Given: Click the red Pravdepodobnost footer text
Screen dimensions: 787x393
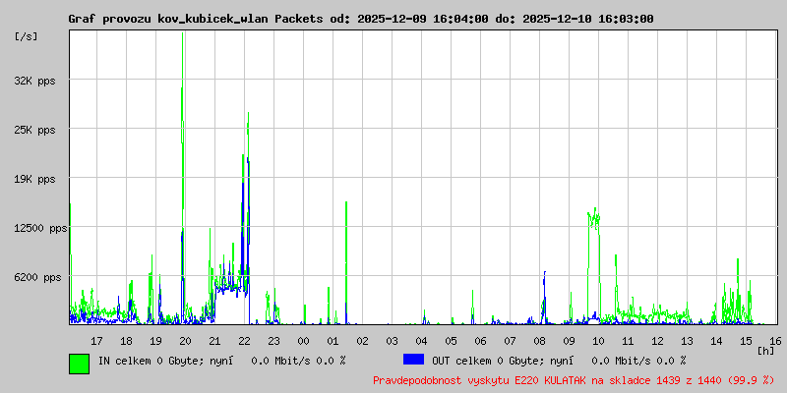Looking at the screenshot, I should (x=574, y=380).
